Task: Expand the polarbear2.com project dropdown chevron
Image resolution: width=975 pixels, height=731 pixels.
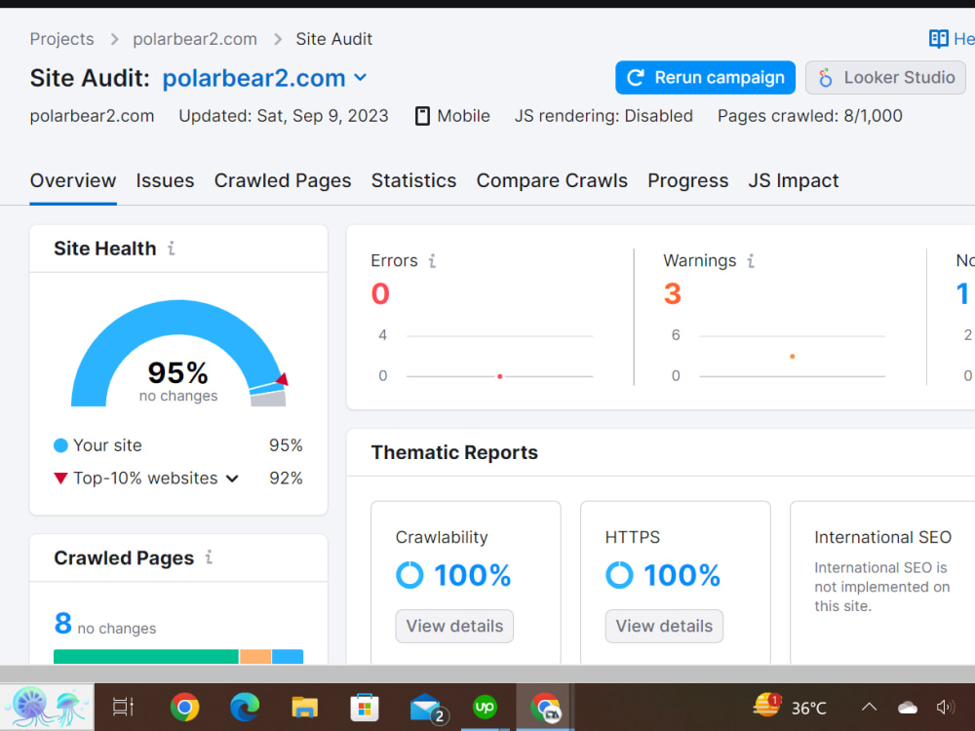Action: pyautogui.click(x=361, y=78)
